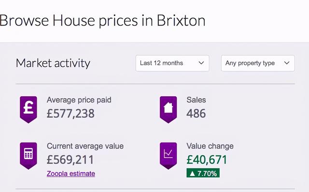The height and width of the screenshot is (192, 309).
Task: Select the £569,211 current average value
Action: tap(70, 160)
